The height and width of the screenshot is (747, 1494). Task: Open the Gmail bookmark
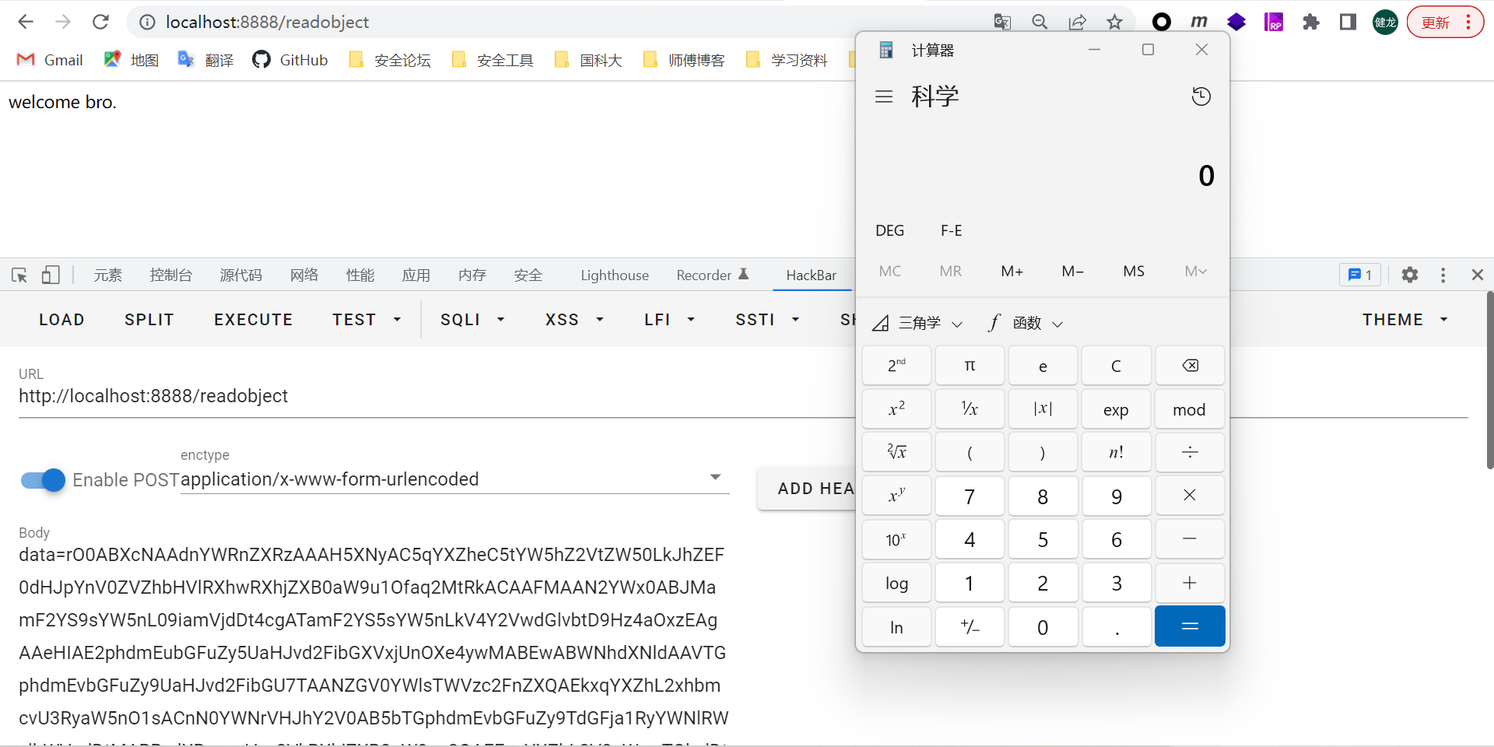click(x=50, y=60)
